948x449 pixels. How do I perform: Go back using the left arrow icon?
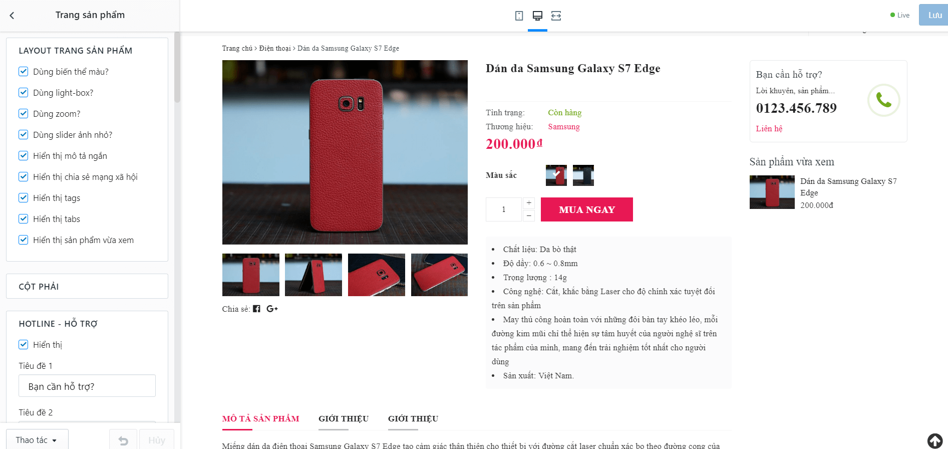(12, 16)
